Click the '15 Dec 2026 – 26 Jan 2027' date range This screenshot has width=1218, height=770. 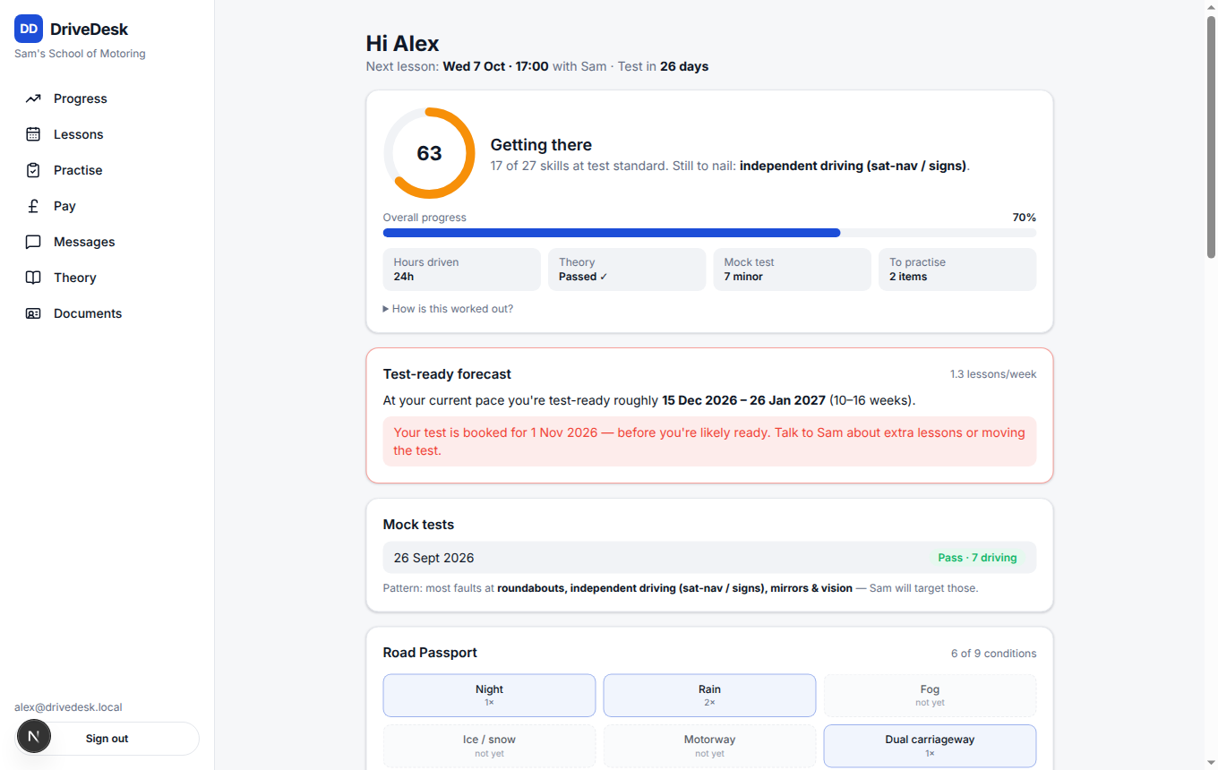tap(743, 400)
